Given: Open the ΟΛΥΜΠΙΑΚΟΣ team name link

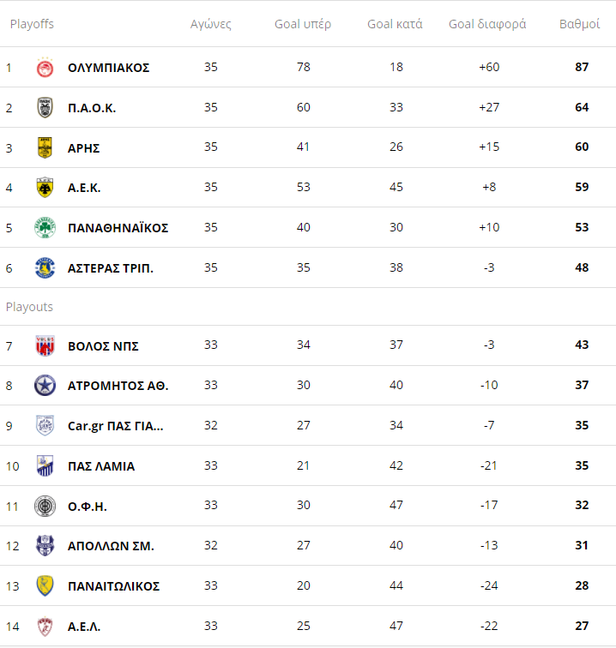Looking at the screenshot, I should pyautogui.click(x=108, y=68).
